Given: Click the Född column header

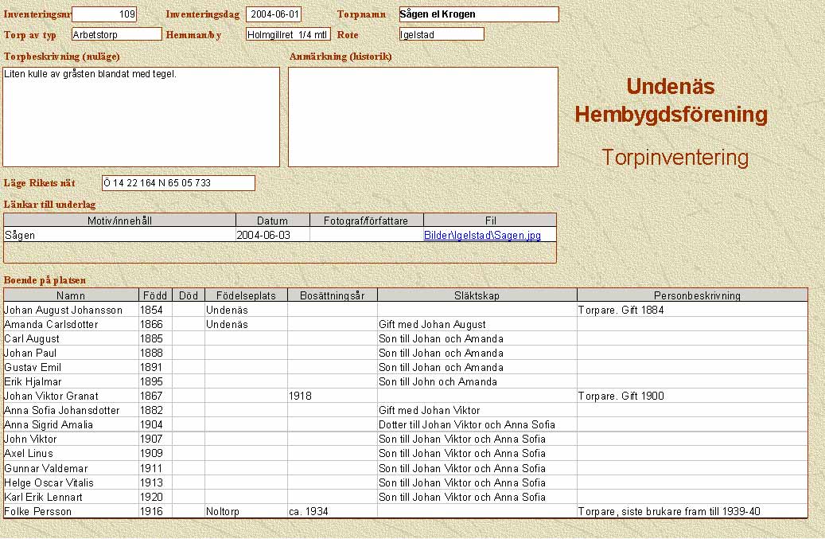Looking at the screenshot, I should point(155,295).
